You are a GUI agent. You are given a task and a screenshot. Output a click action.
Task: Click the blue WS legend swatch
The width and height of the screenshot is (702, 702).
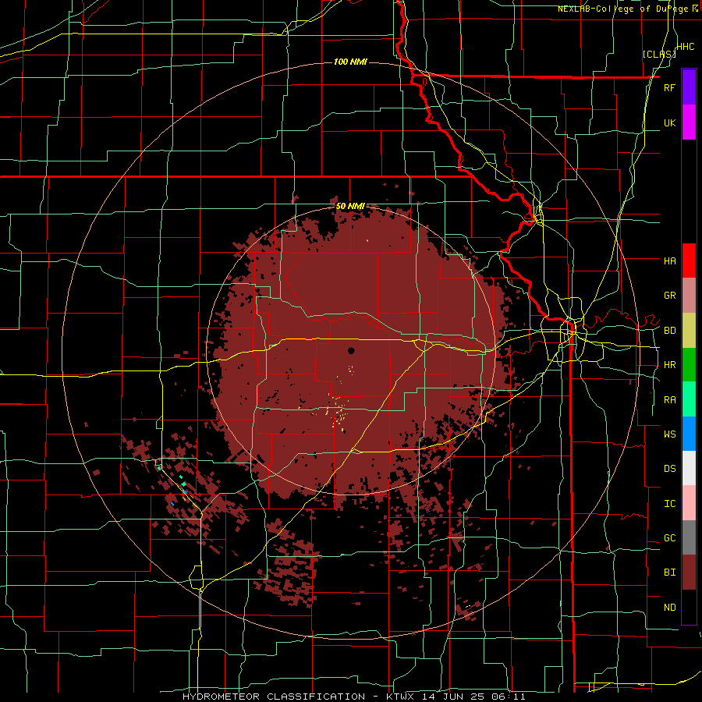[x=689, y=434]
